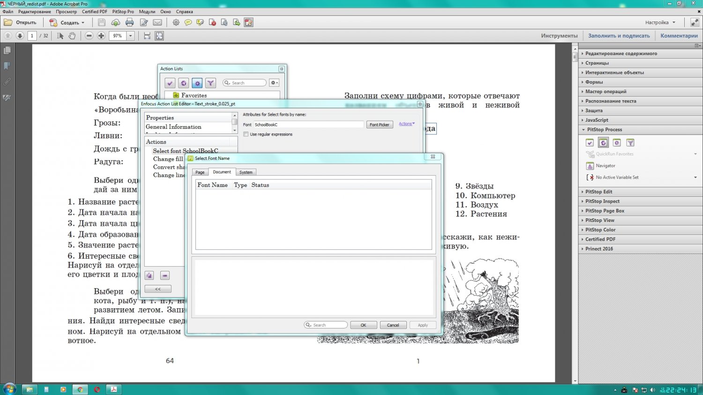
Task: Zoom out with the minus button
Action: pos(89,36)
